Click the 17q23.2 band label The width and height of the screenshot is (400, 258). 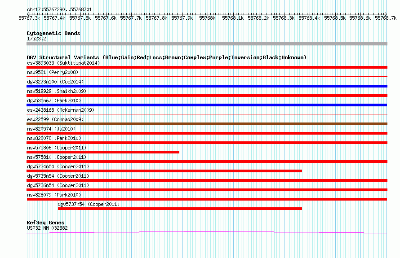point(36,39)
